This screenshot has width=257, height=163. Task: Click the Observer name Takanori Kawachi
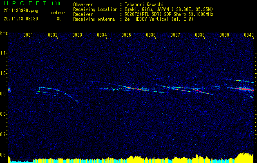(x=143, y=4)
